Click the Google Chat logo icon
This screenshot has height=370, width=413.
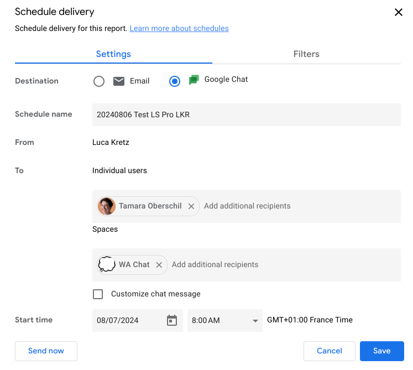point(194,80)
